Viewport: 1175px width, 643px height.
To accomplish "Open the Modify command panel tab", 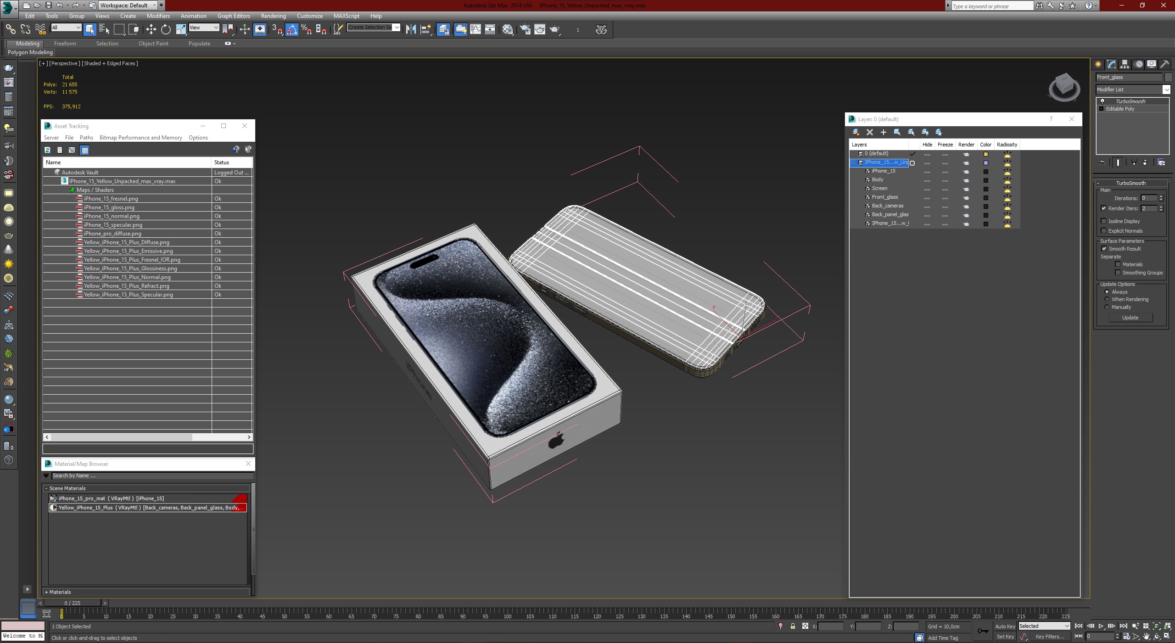I will coord(1111,64).
